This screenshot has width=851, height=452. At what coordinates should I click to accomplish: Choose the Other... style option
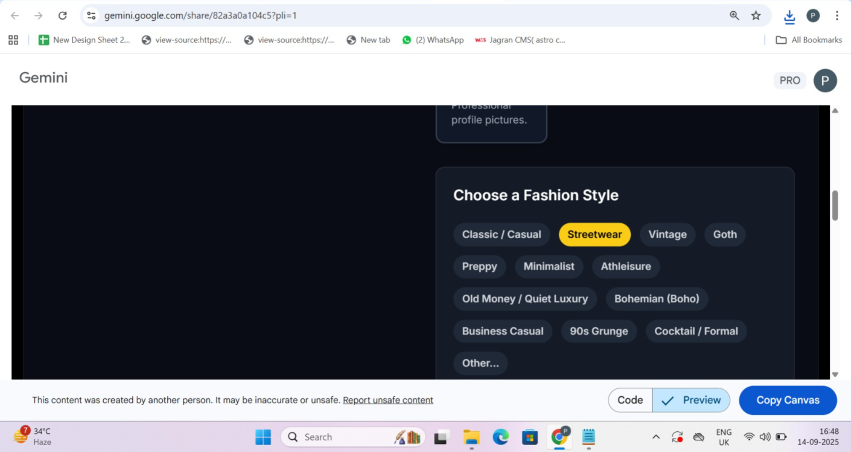480,363
